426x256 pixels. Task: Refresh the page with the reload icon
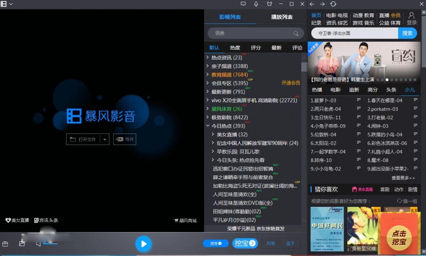[x=333, y=4]
